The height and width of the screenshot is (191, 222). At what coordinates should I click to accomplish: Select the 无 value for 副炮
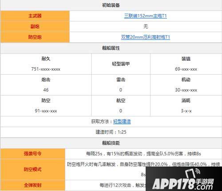pyautogui.click(x=146, y=26)
